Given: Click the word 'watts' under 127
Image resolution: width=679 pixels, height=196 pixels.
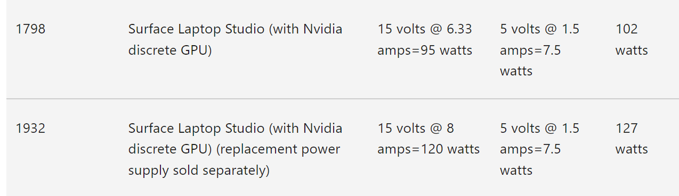Looking at the screenshot, I should coord(632,150).
